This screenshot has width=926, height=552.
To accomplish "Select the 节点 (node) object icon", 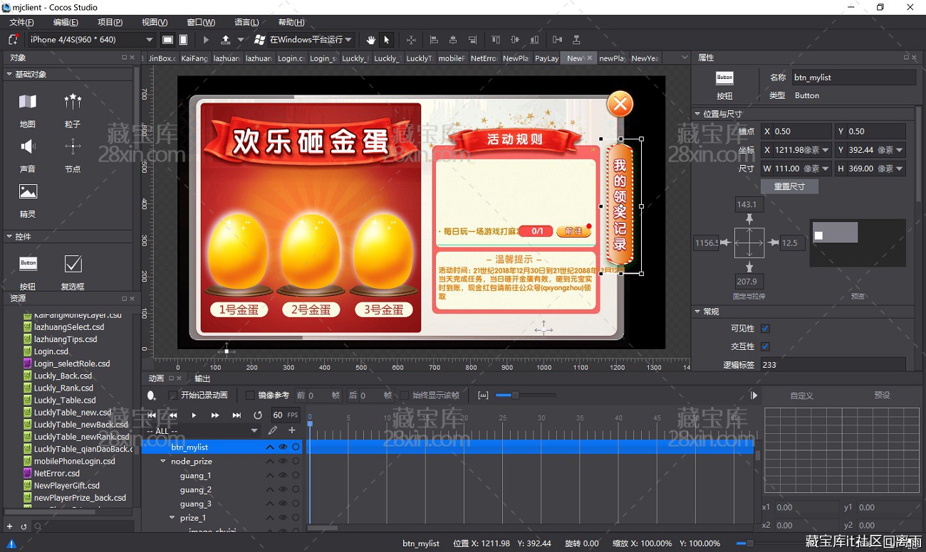I will point(73,147).
